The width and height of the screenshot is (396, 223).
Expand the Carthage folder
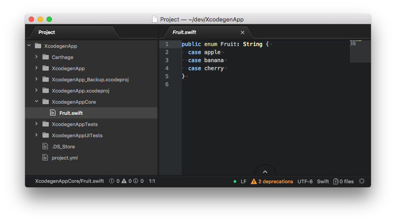(x=36, y=57)
